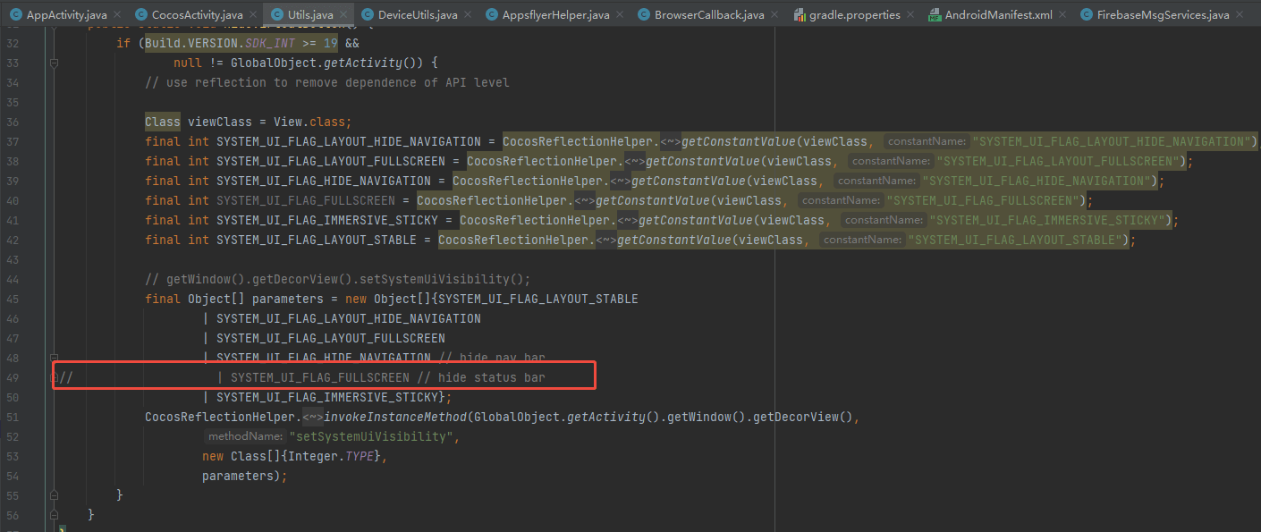Screen dimensions: 1261x532
Task: Expand folded generics on line 38
Action: (635, 161)
